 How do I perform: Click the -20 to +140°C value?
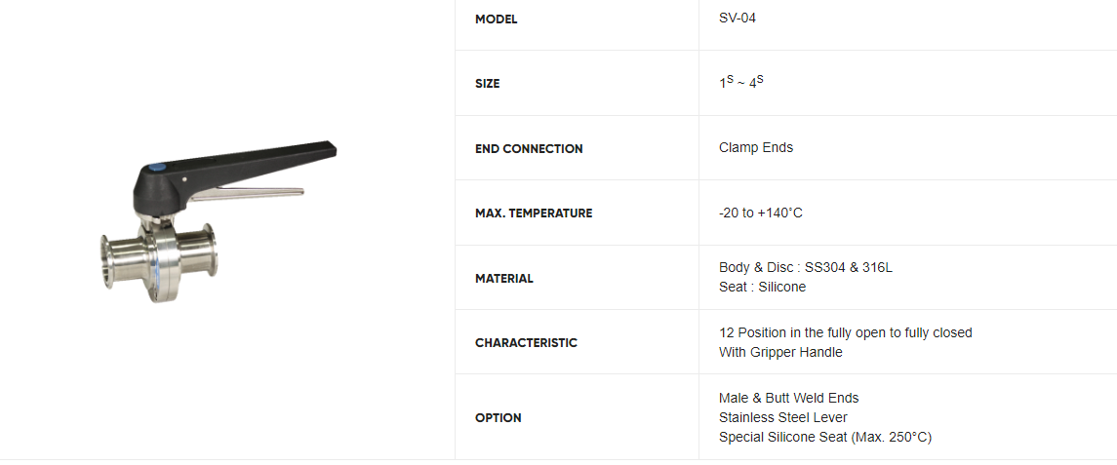click(x=761, y=213)
